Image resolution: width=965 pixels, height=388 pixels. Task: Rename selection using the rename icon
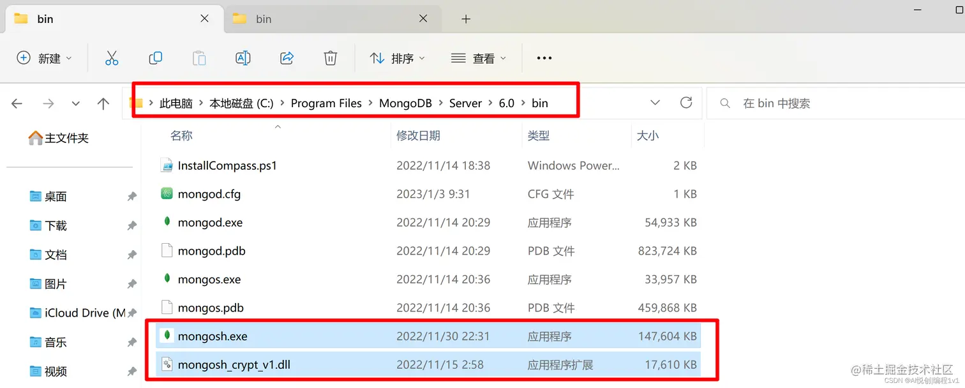243,58
